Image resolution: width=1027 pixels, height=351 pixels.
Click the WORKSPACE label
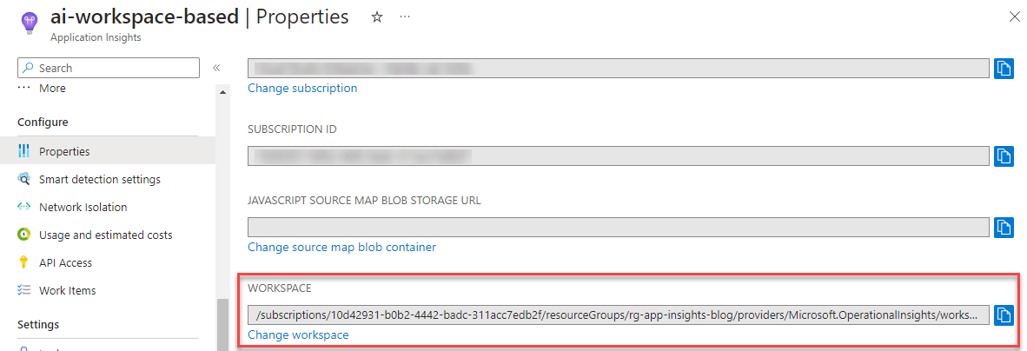point(279,288)
